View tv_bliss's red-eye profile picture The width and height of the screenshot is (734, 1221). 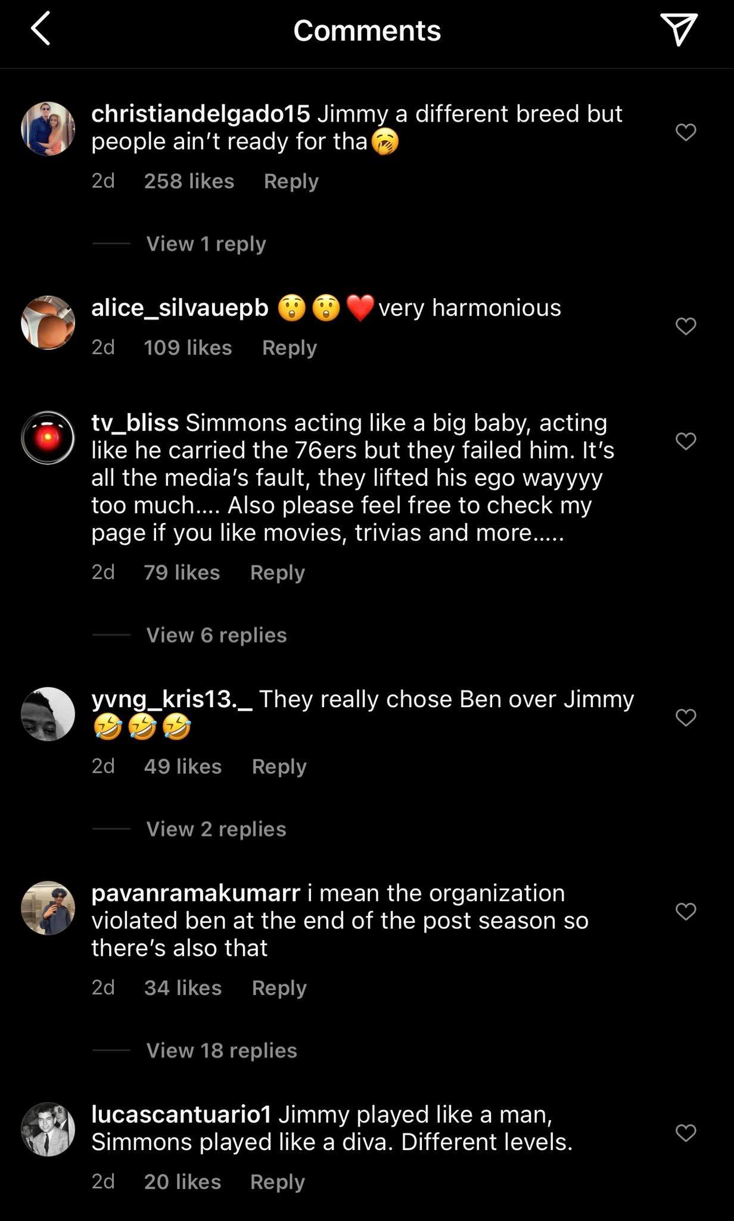(x=48, y=437)
